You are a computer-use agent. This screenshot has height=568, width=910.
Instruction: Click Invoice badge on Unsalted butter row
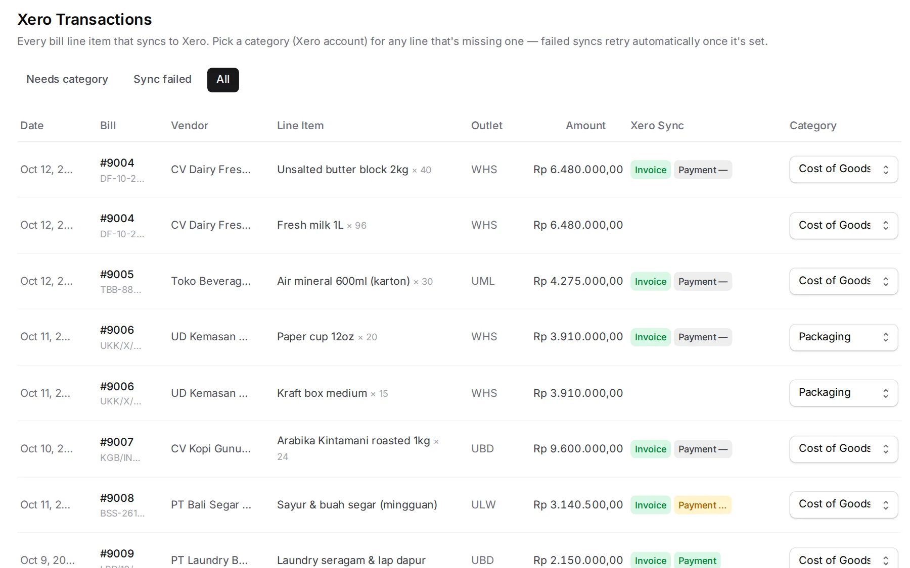click(x=651, y=170)
